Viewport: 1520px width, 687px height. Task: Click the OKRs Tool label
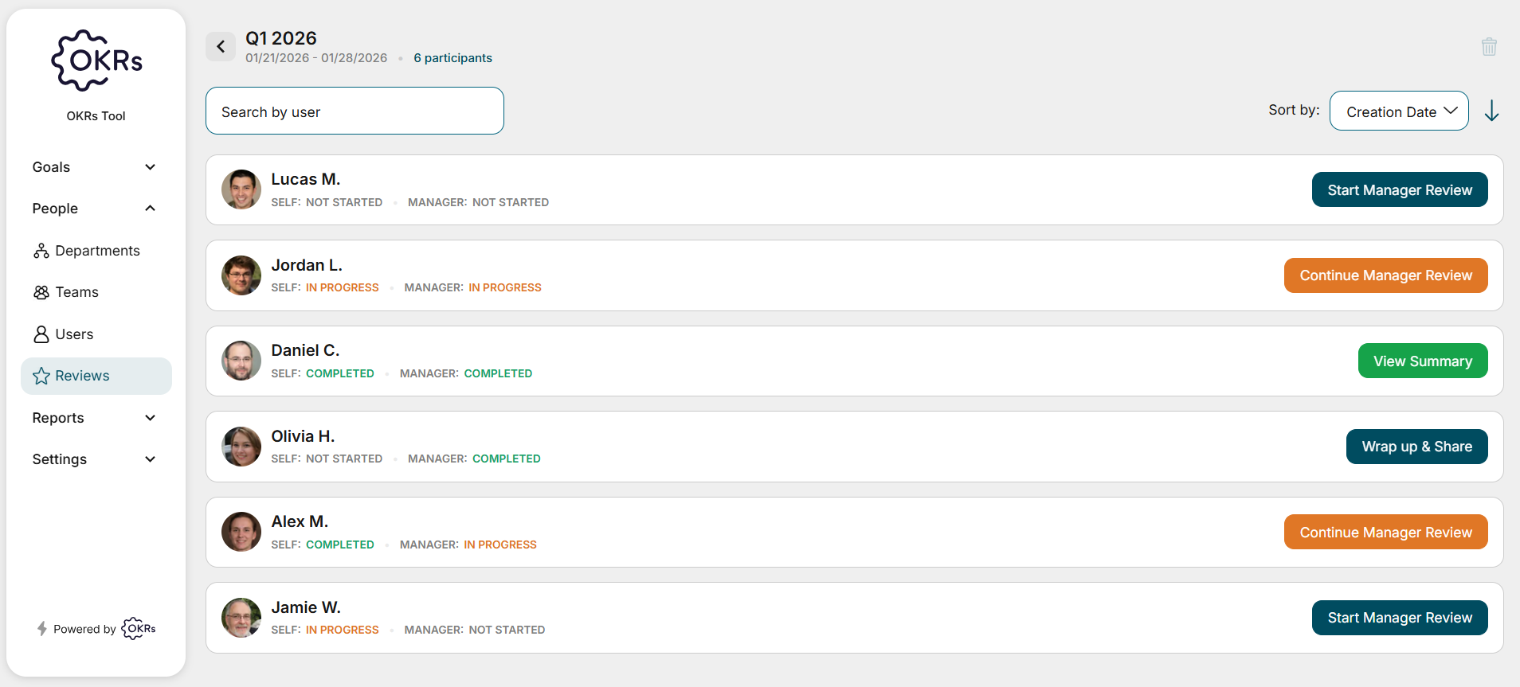tap(96, 116)
